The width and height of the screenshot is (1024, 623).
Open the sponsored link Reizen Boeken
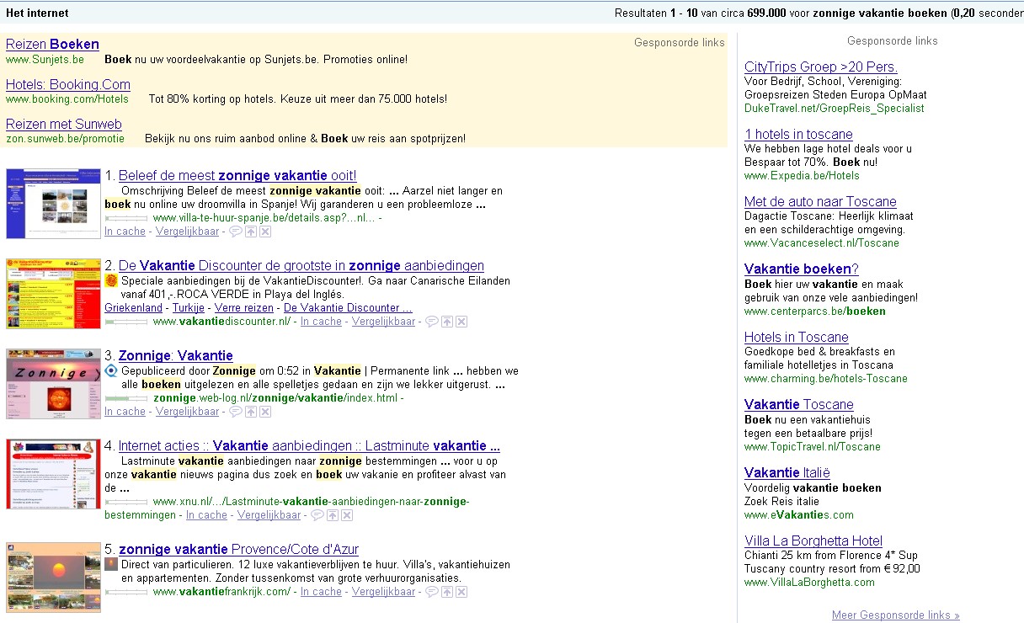(52, 44)
